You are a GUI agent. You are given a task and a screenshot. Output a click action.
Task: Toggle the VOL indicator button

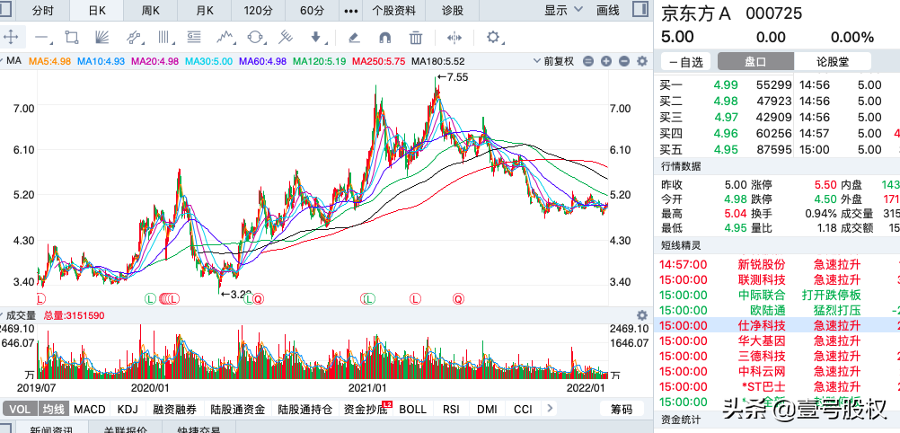pyautogui.click(x=20, y=409)
